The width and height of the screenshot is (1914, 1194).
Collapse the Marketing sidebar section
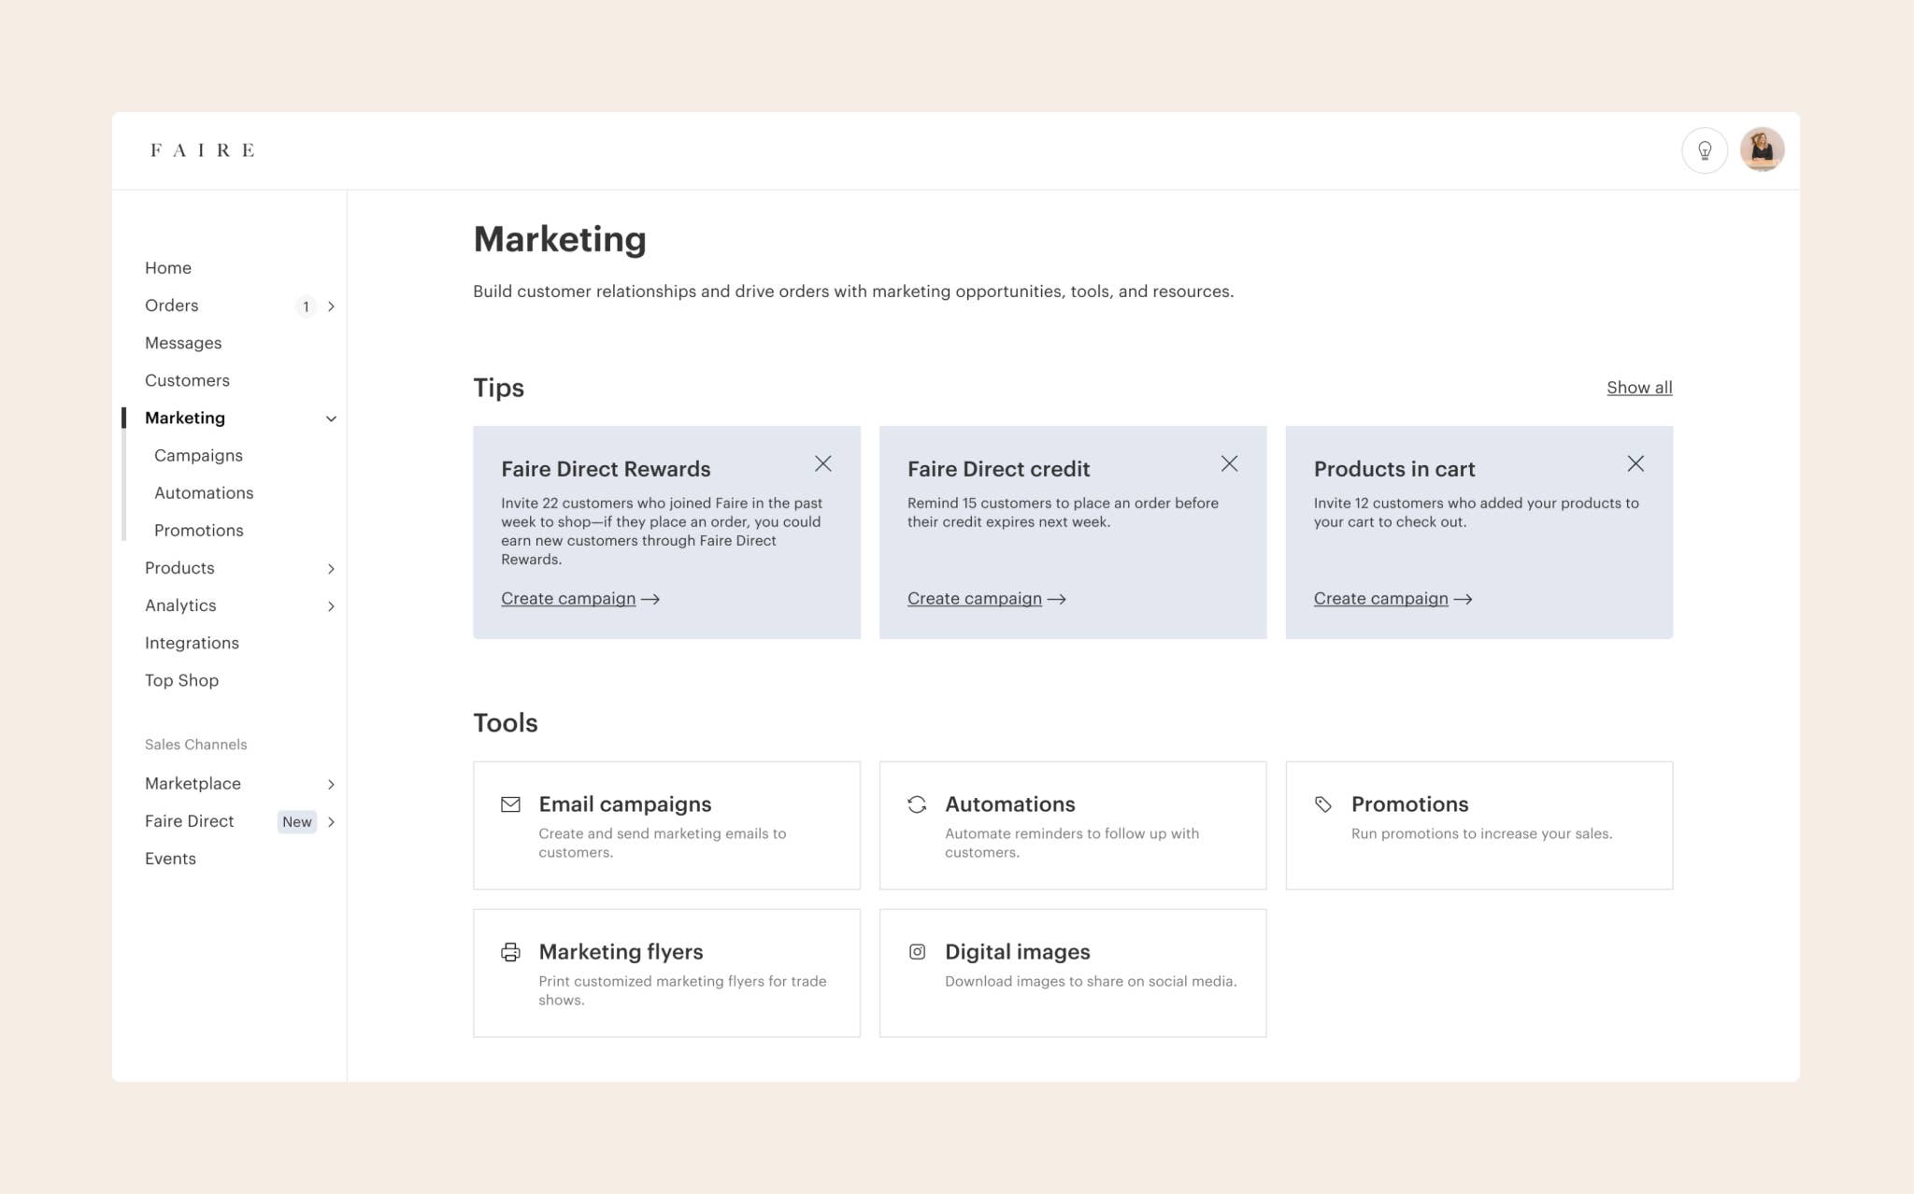coord(331,419)
